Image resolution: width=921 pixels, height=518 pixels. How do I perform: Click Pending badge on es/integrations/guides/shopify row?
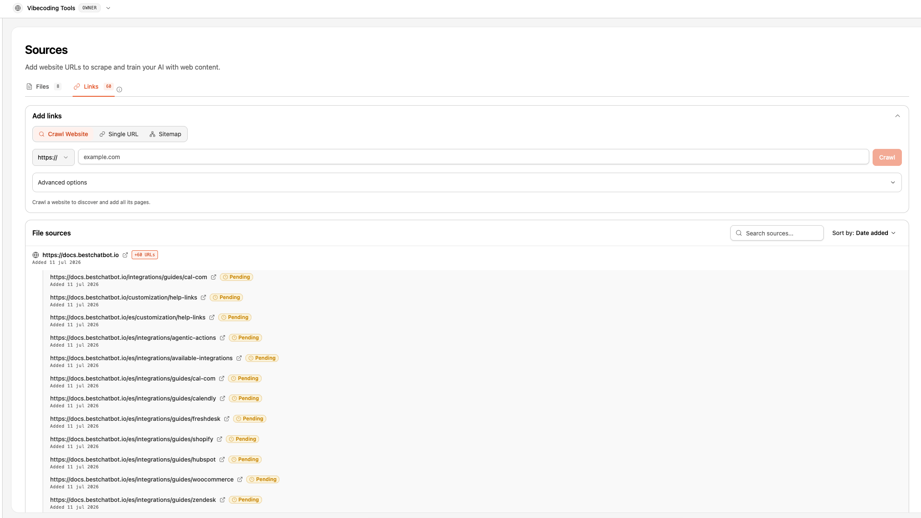click(x=242, y=439)
